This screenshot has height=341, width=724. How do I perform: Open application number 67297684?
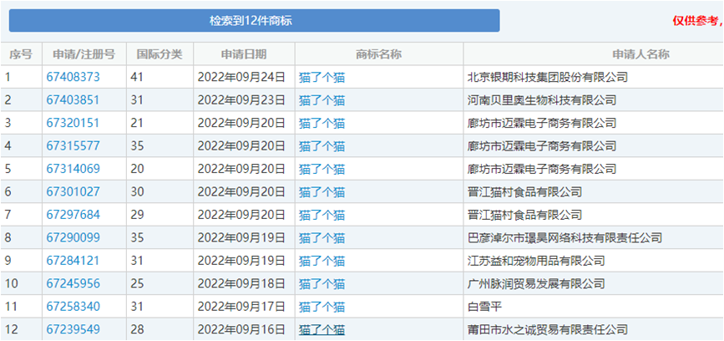[x=73, y=215]
